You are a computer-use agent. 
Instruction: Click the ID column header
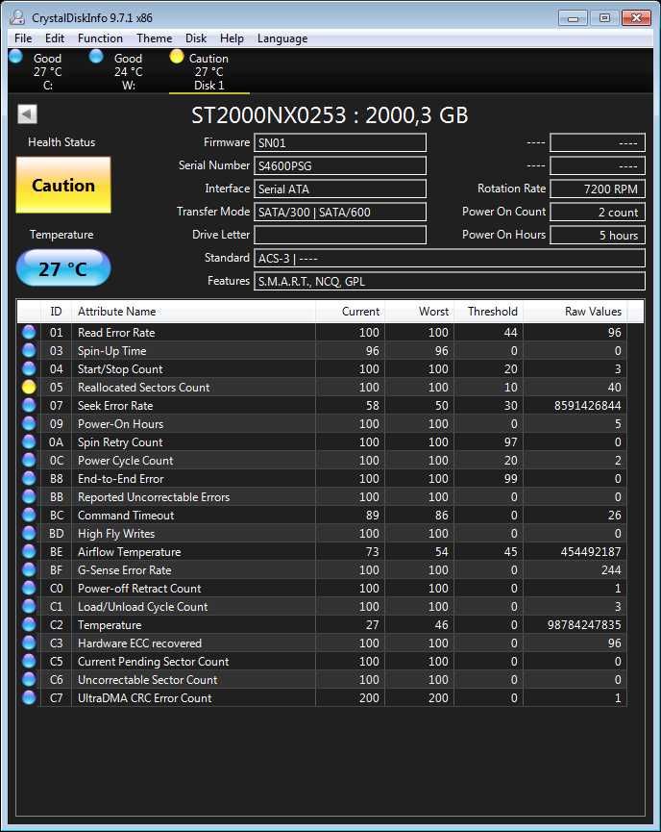point(56,312)
